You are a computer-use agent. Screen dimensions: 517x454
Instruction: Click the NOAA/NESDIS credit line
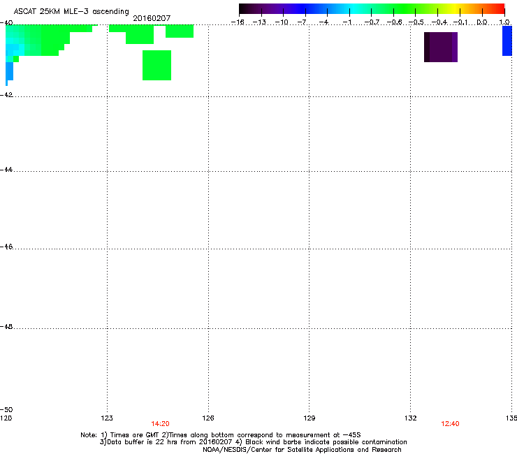302,450
